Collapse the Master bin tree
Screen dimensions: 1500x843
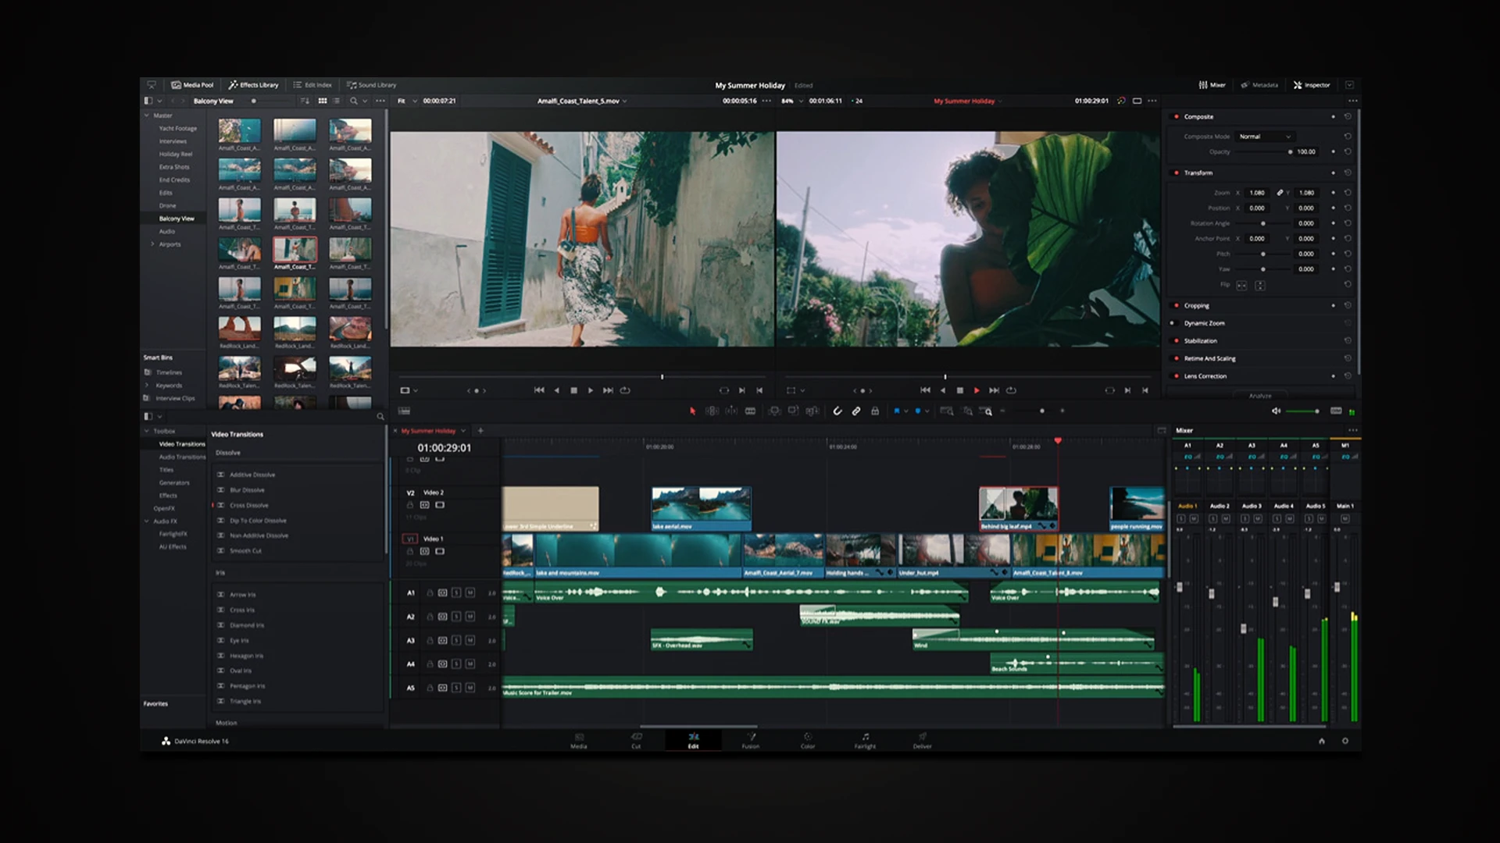[x=147, y=116]
